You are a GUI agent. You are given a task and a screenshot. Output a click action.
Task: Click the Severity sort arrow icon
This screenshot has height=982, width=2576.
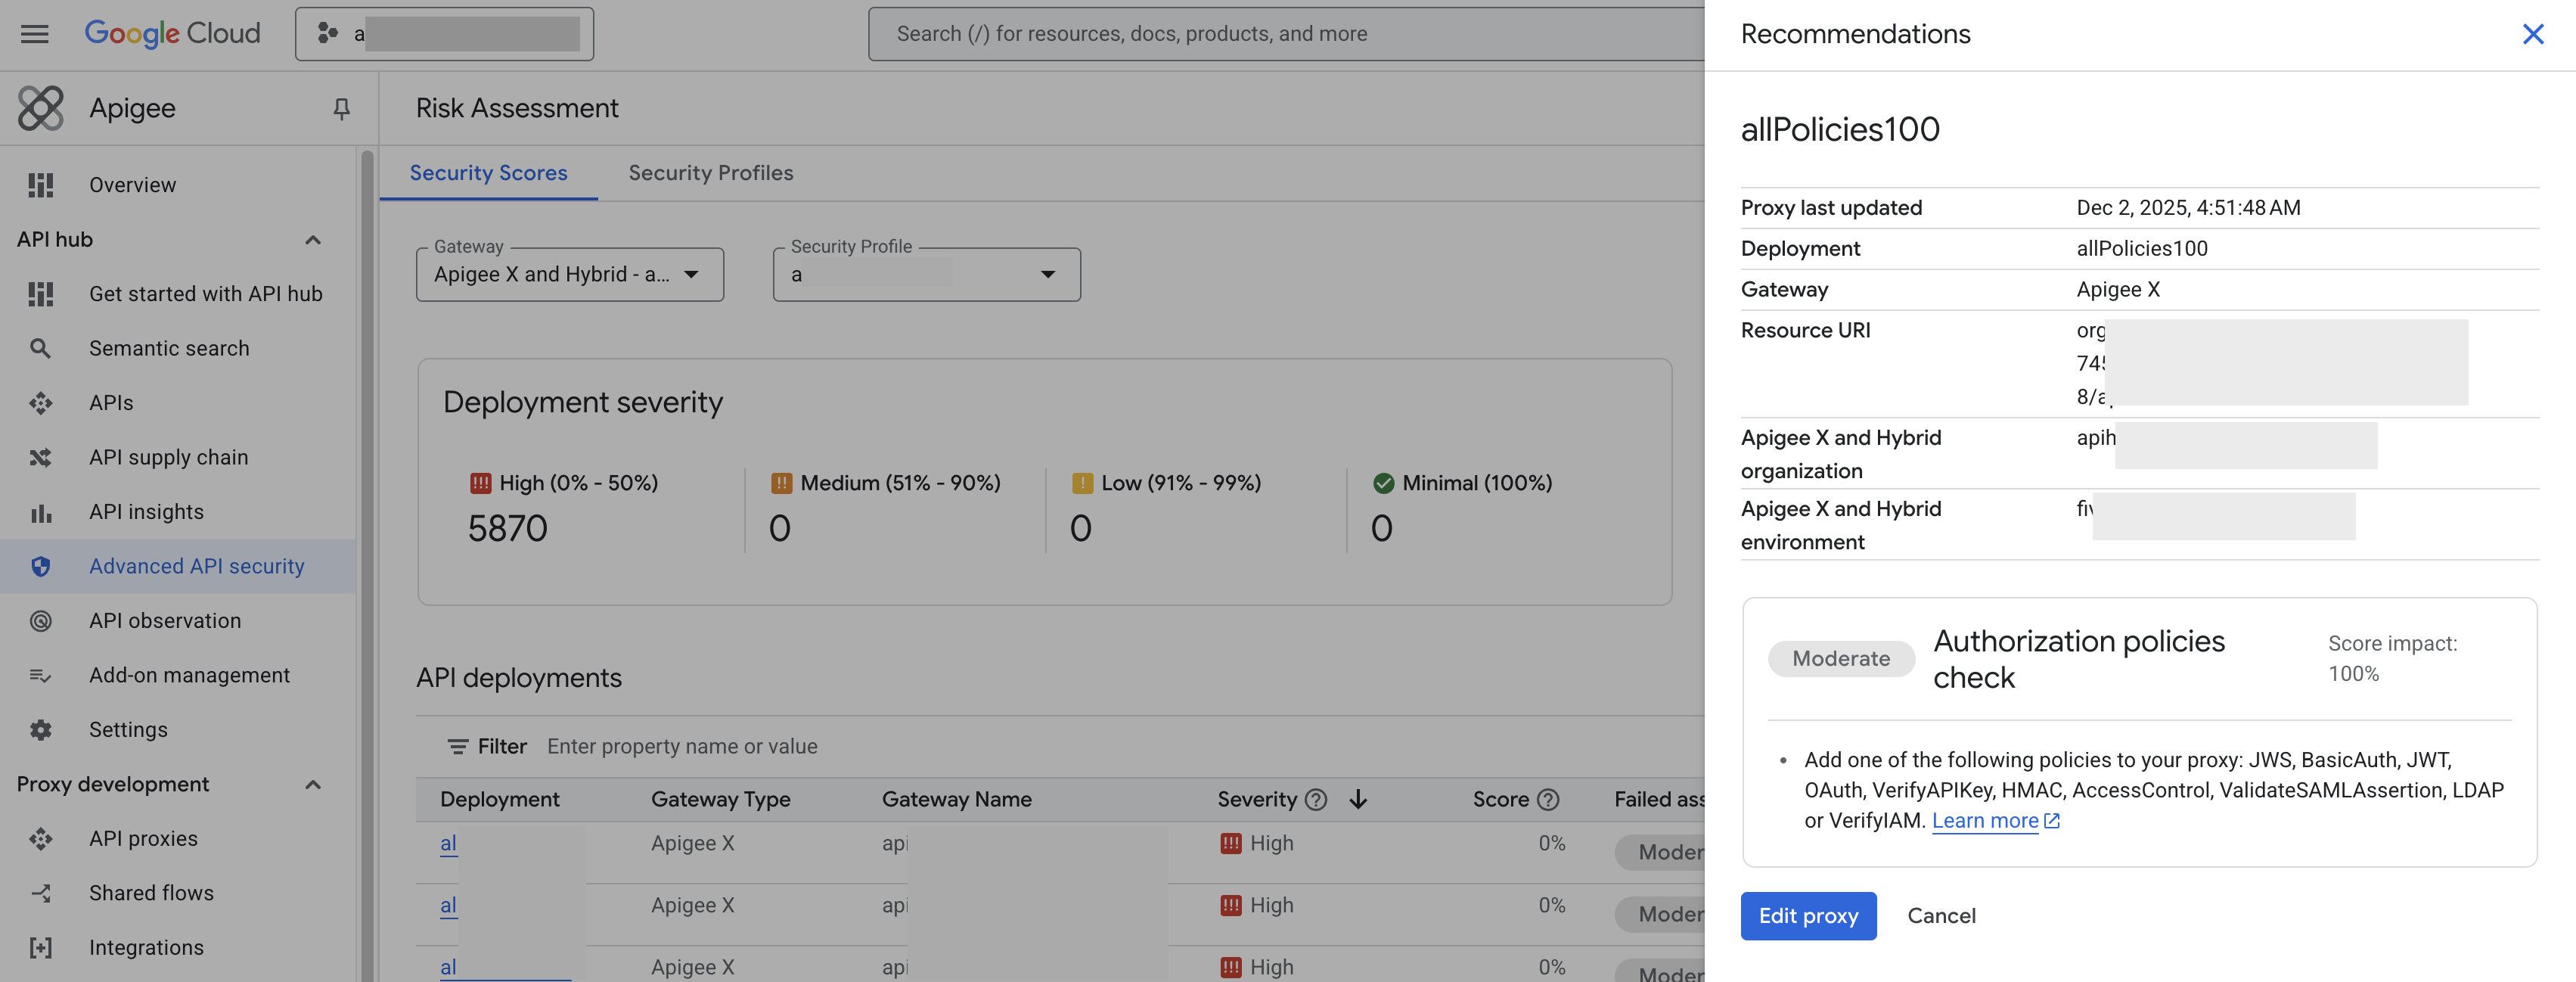[1358, 799]
